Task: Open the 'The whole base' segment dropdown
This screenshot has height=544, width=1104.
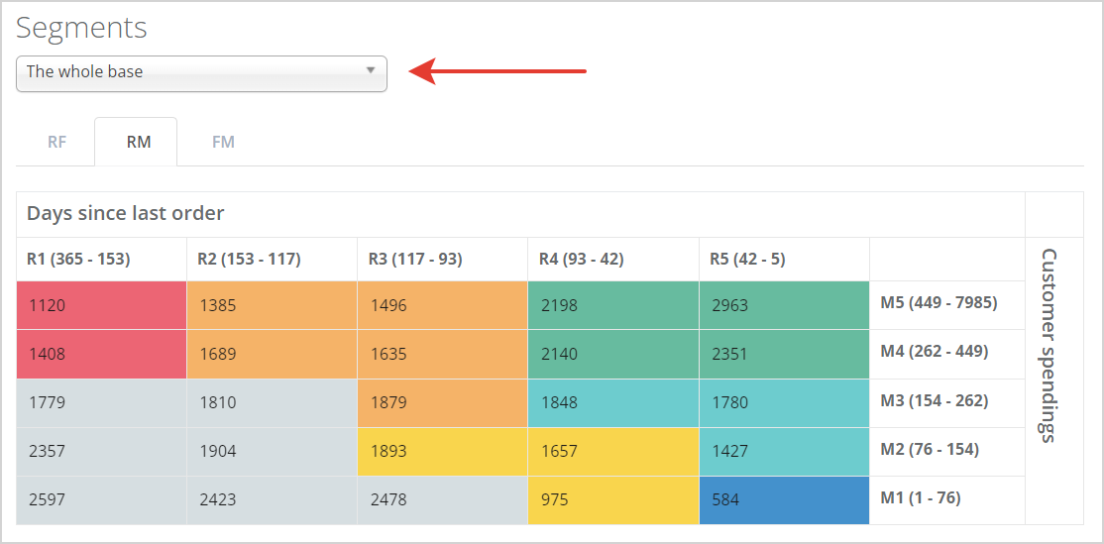Action: tap(200, 72)
